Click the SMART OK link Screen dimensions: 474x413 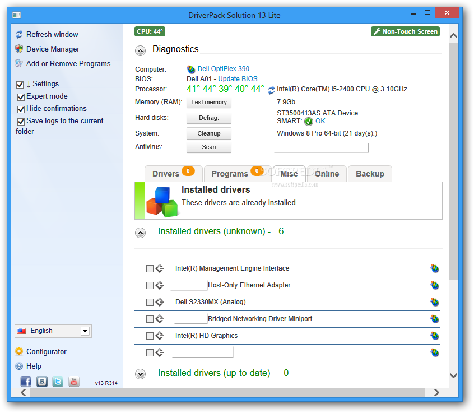(x=320, y=121)
